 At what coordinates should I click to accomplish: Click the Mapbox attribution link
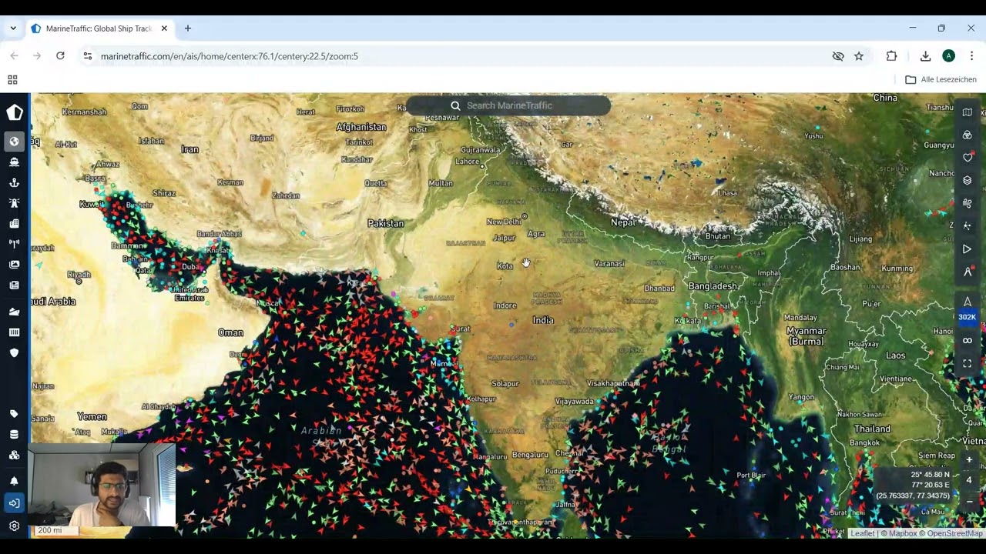pos(902,533)
